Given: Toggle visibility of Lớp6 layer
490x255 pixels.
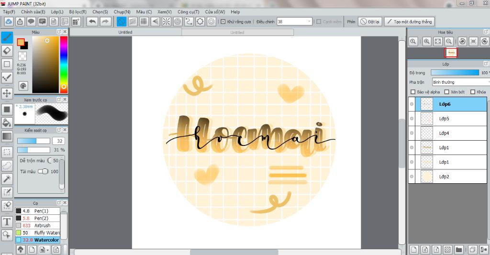Looking at the screenshot, I should coord(412,104).
